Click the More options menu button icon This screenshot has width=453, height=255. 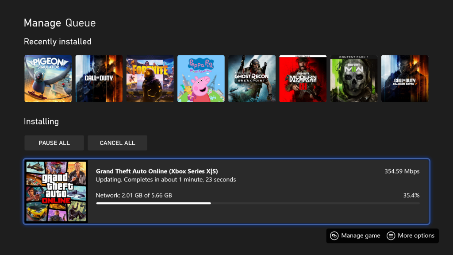tap(391, 236)
